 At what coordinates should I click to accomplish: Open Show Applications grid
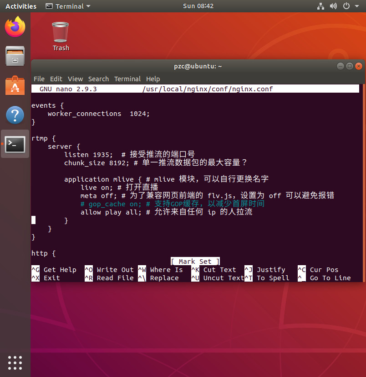click(15, 362)
